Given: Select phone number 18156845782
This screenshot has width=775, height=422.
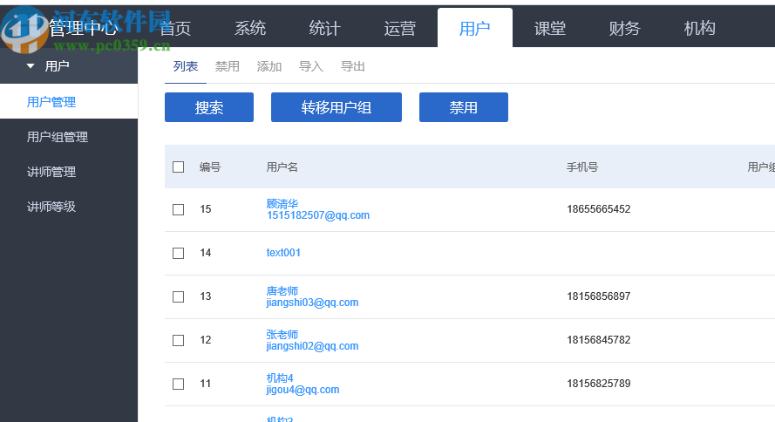Looking at the screenshot, I should tap(599, 340).
